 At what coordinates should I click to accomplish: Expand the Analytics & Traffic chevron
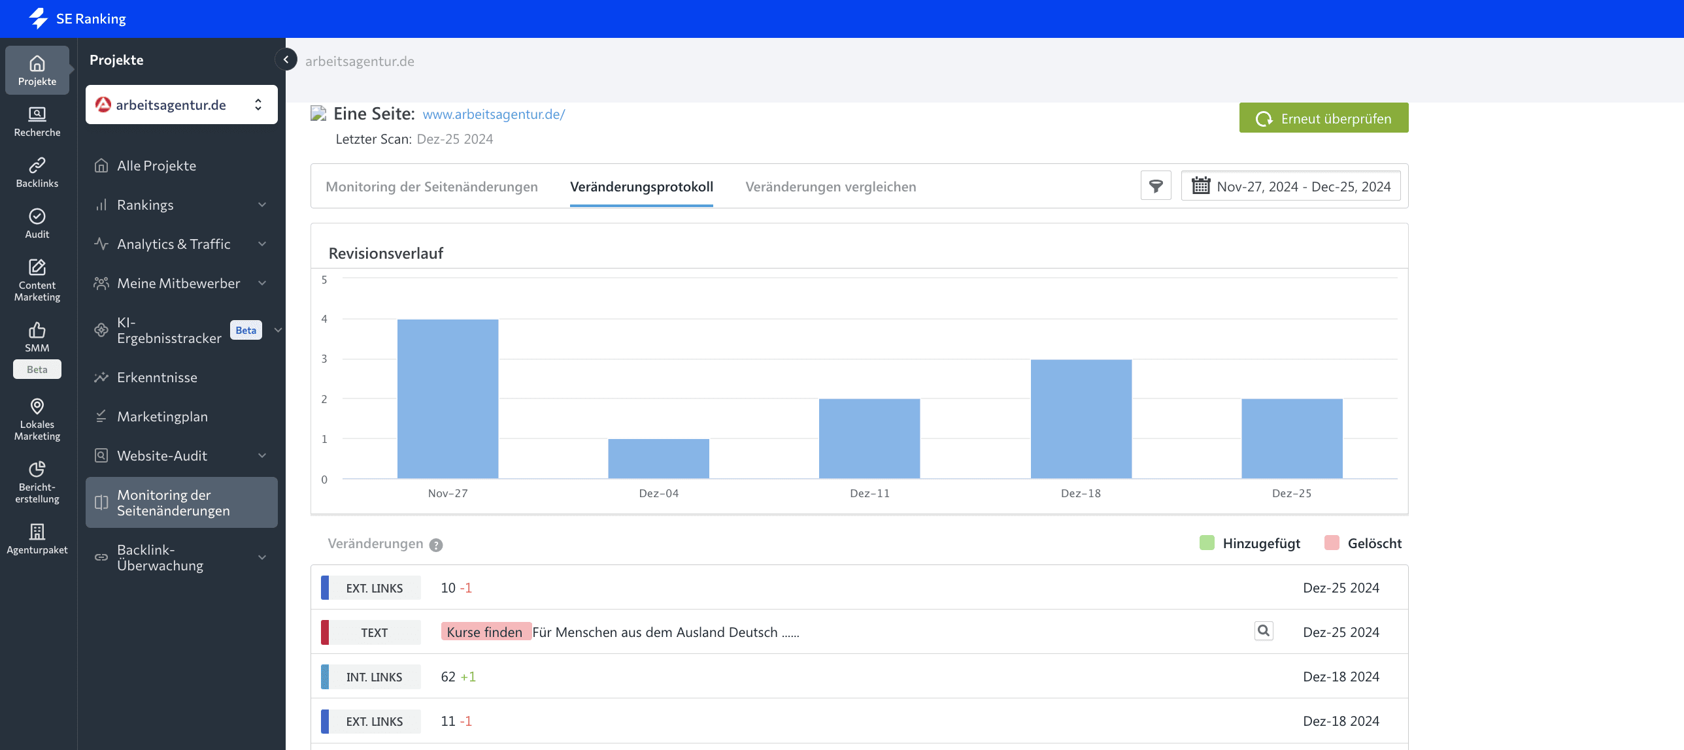[x=262, y=244]
